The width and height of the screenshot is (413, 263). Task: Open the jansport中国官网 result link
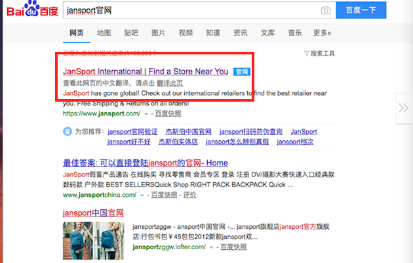(93, 213)
